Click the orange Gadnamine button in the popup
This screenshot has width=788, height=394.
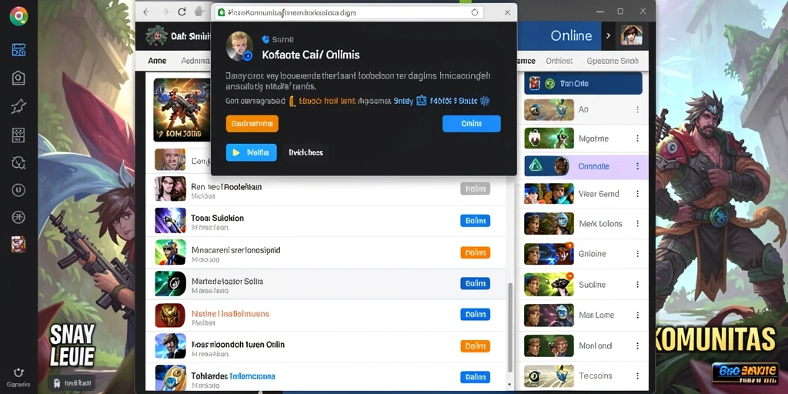coord(252,123)
